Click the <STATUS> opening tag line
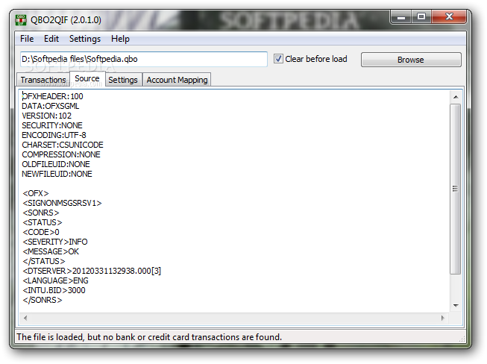 (x=43, y=222)
